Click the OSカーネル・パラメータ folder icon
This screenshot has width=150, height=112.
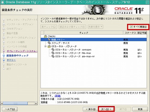pos(49,46)
